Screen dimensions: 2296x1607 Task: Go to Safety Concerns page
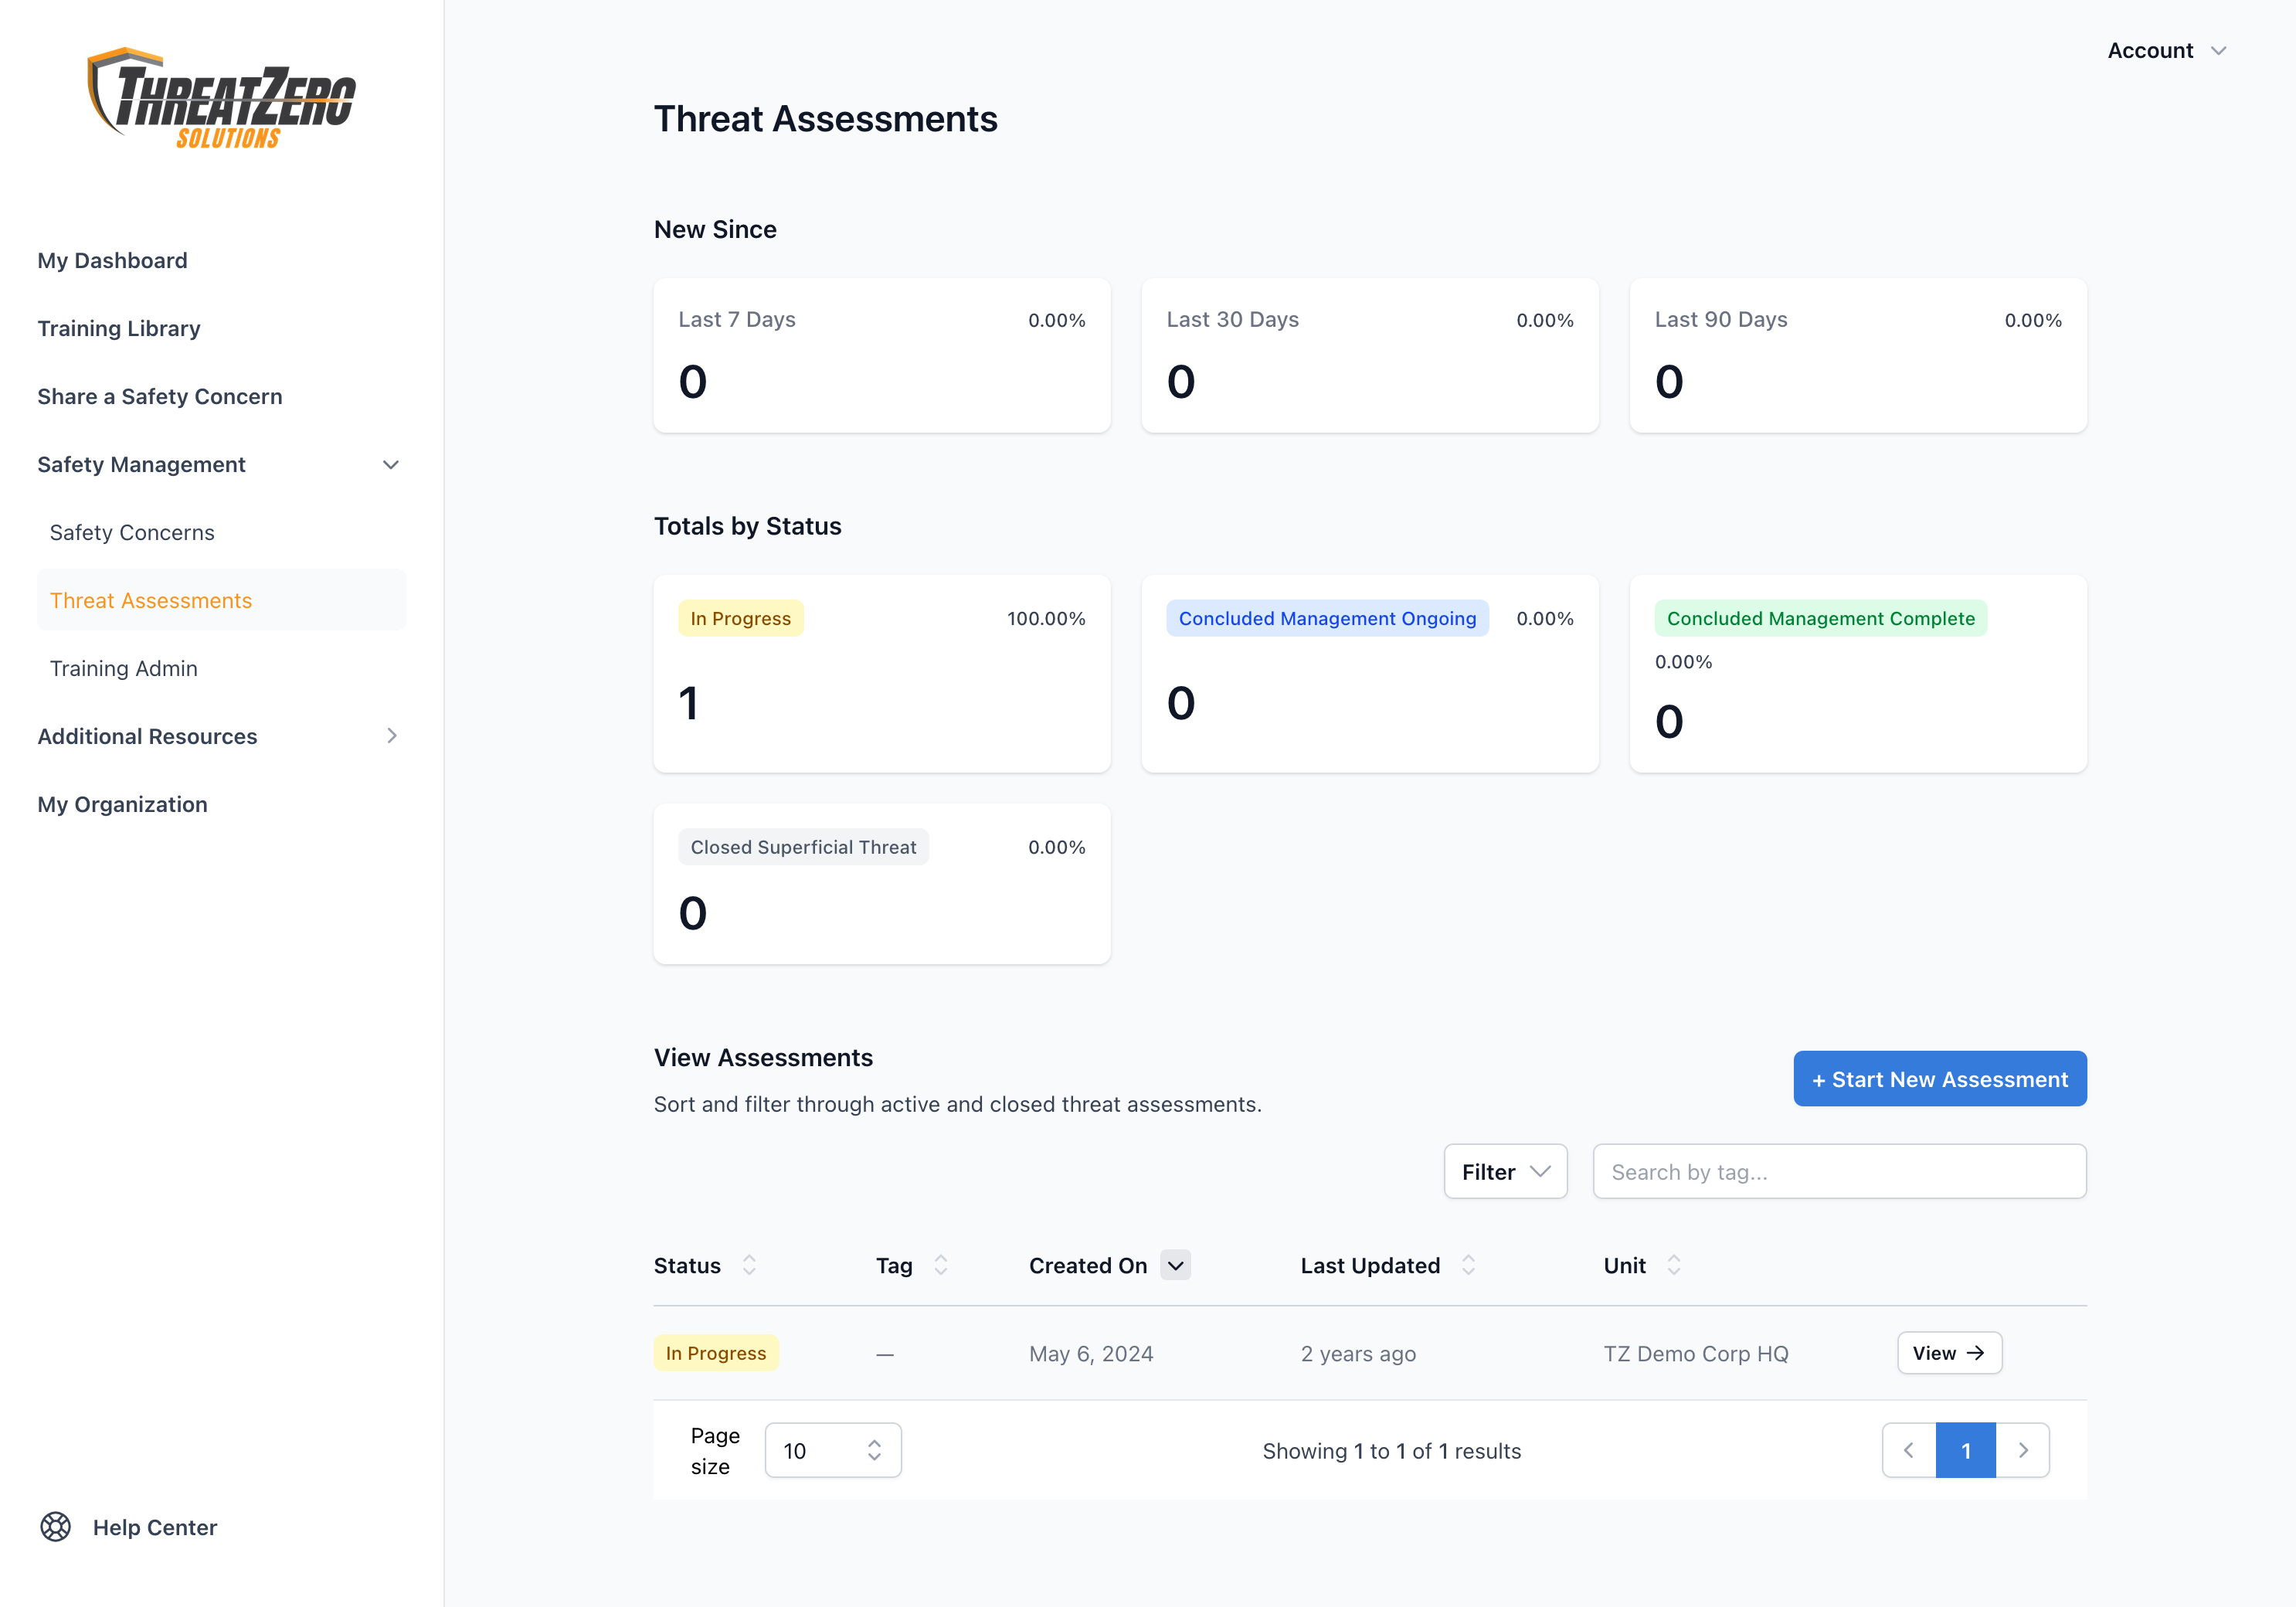(132, 533)
